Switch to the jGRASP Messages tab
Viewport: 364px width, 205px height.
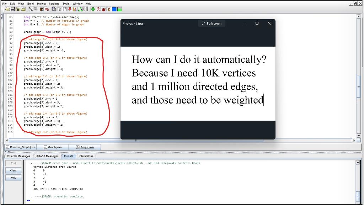(47, 156)
